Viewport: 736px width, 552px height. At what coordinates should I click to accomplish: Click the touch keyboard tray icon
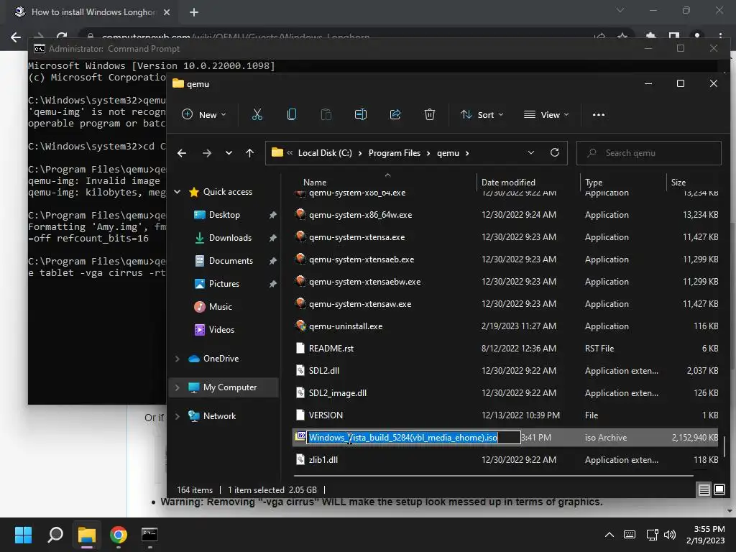(x=630, y=535)
